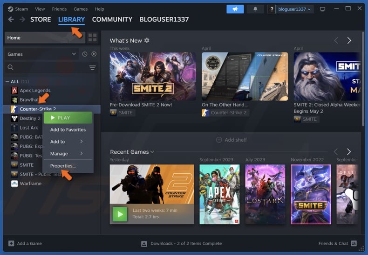Click the Downloads tray icon

click(144, 243)
